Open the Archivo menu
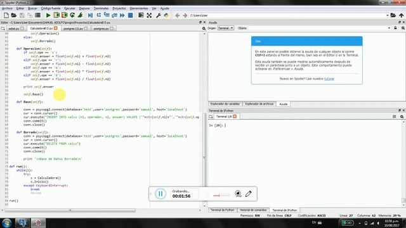The width and height of the screenshot is (406, 228). [x=7, y=8]
